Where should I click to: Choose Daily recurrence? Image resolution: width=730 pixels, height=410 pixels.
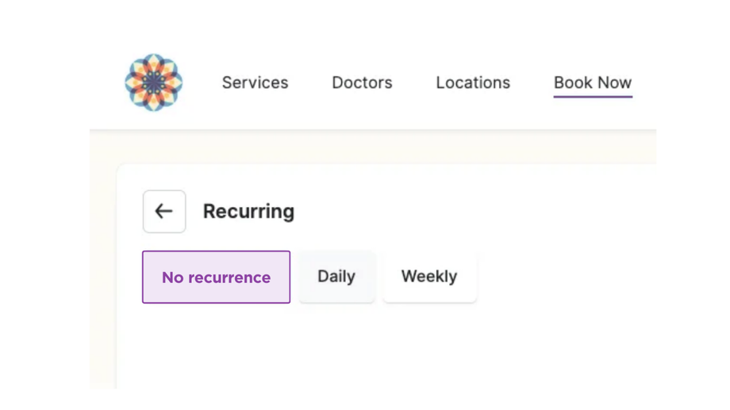(336, 277)
